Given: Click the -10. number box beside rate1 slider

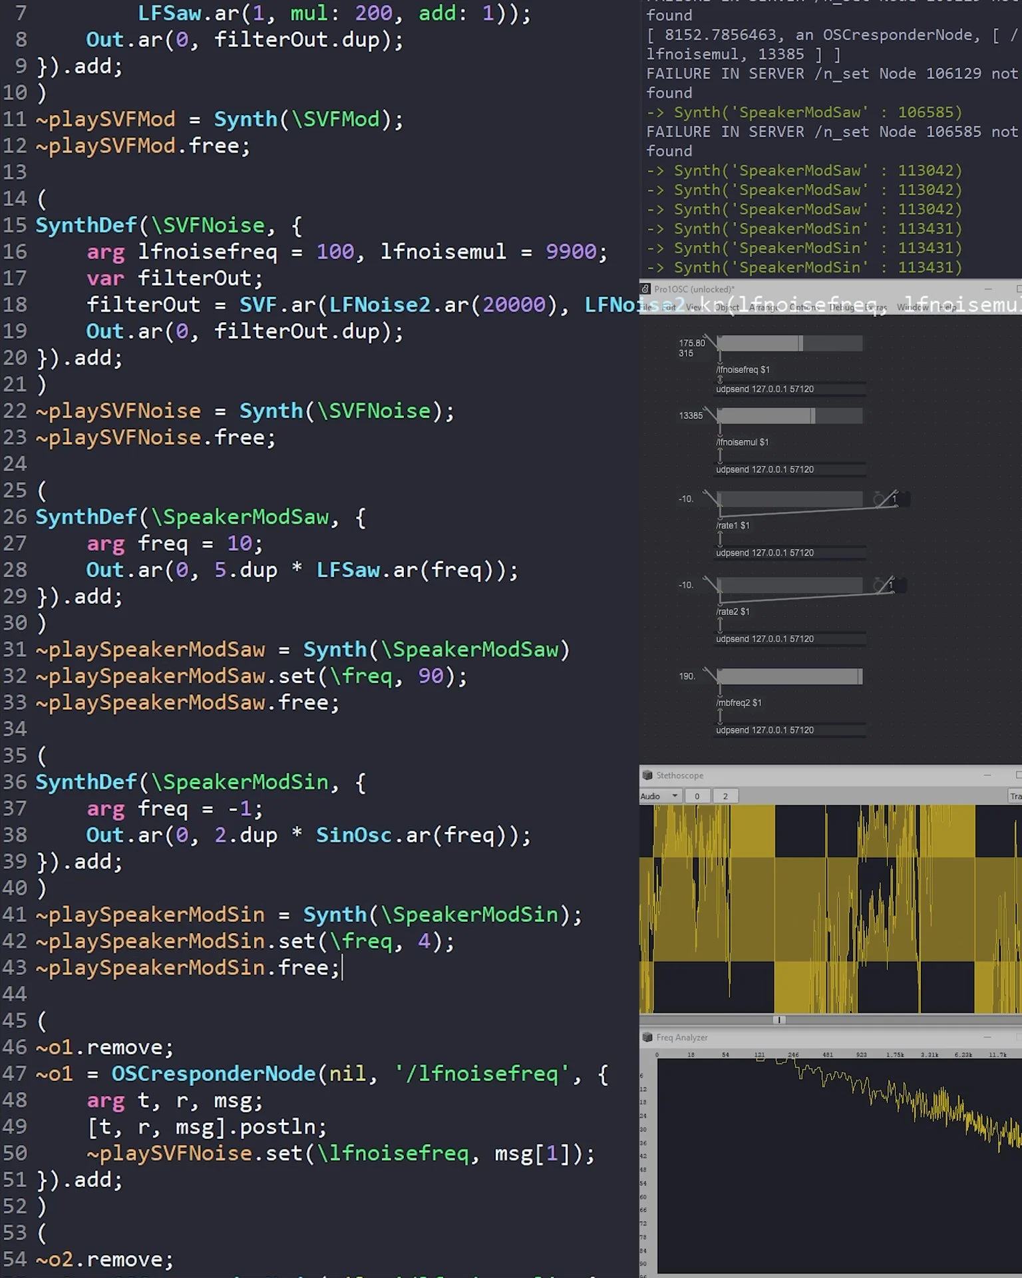Looking at the screenshot, I should pos(686,499).
